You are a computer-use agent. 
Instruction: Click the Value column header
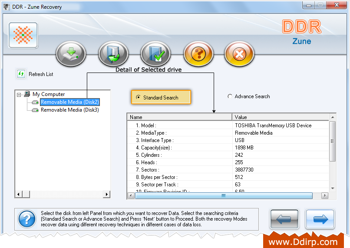(281, 117)
